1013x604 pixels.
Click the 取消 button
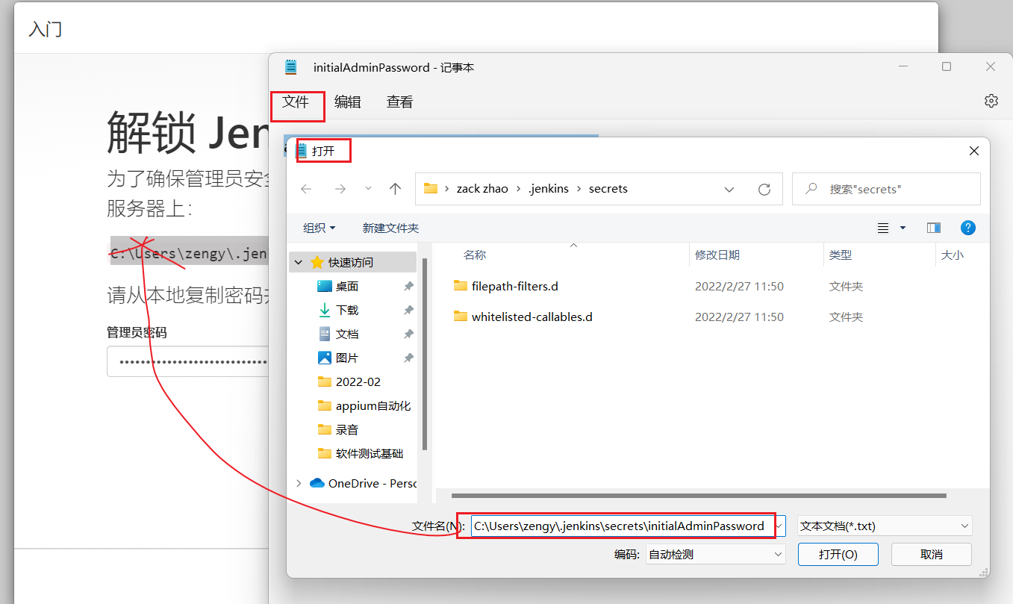[x=932, y=554]
